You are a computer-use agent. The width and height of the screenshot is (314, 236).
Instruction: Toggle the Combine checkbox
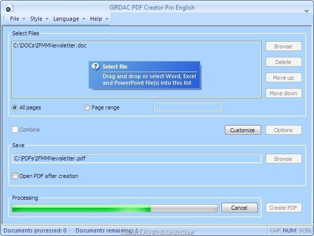point(15,130)
